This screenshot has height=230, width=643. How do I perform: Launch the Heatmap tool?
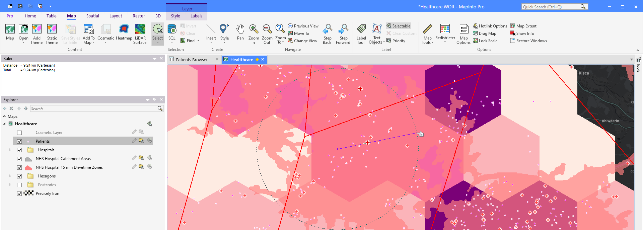[124, 32]
